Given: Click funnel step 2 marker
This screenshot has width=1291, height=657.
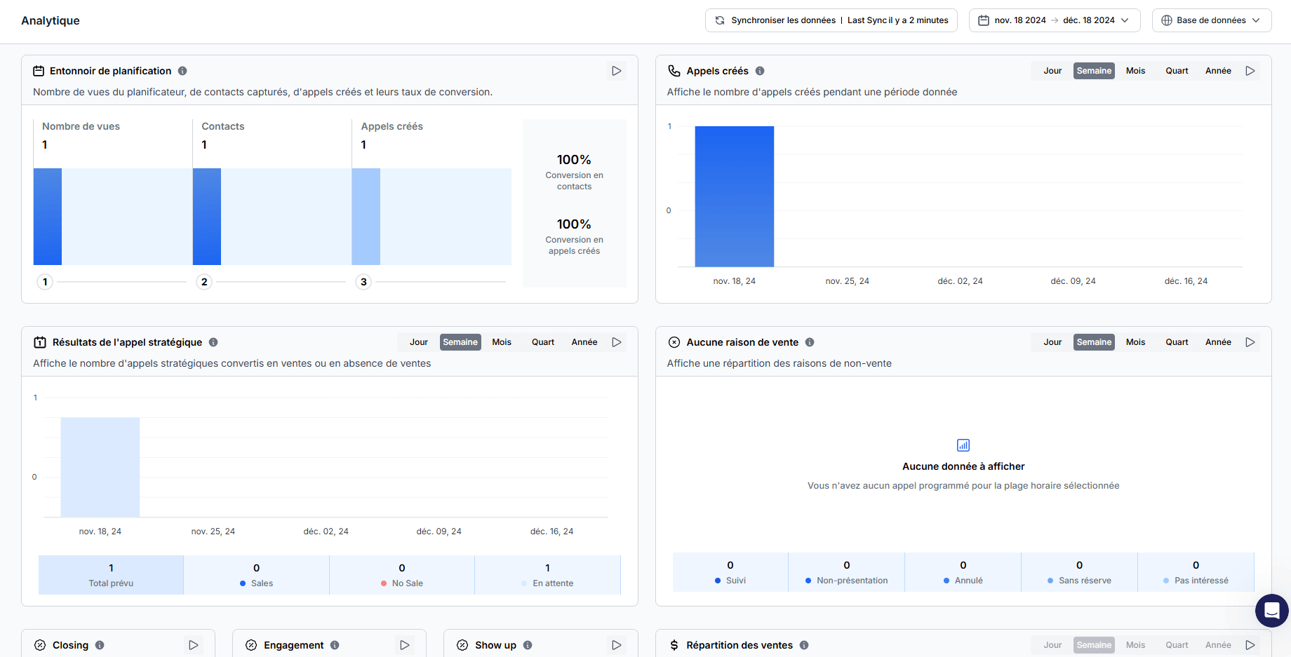Looking at the screenshot, I should [204, 282].
